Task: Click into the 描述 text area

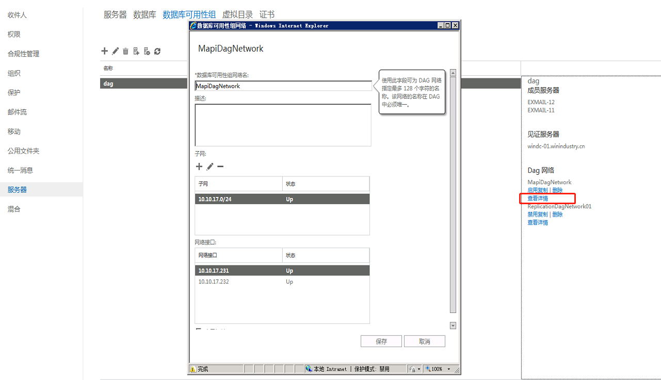Action: [x=283, y=125]
